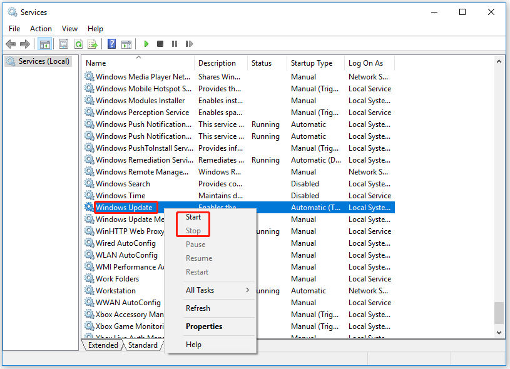This screenshot has width=510, height=369.
Task: Pause the service with toolbar pause icon
Action: pos(175,44)
